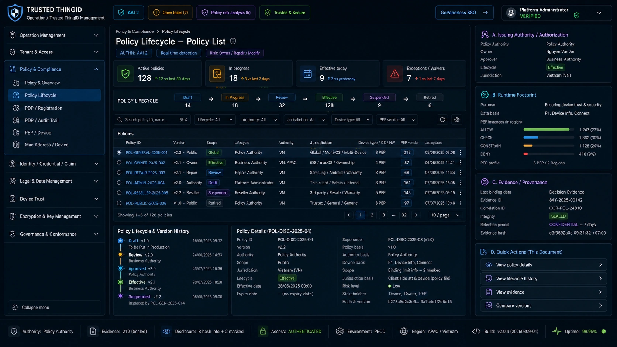The height and width of the screenshot is (347, 617).
Task: Click the In progress card icon
Action: pyautogui.click(x=217, y=74)
